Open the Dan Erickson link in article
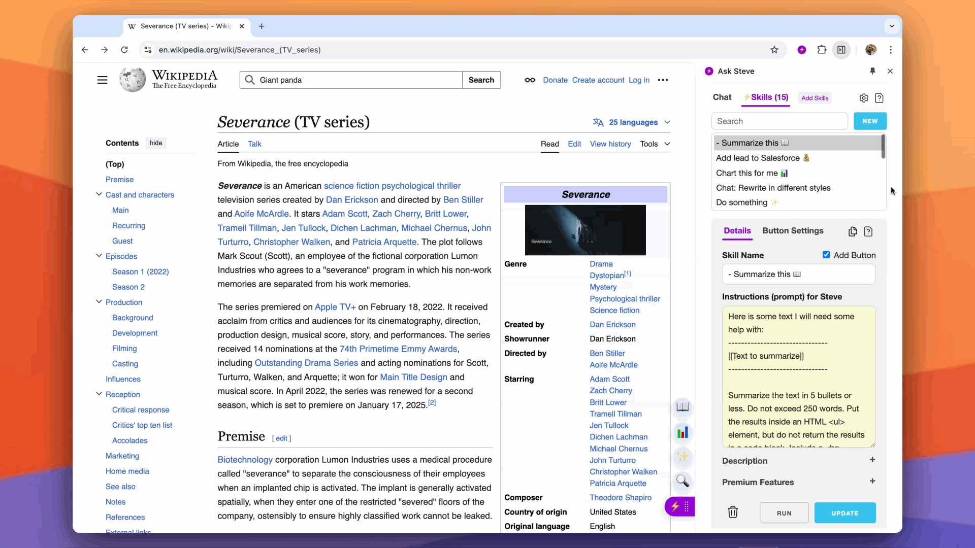This screenshot has width=975, height=548. point(351,200)
